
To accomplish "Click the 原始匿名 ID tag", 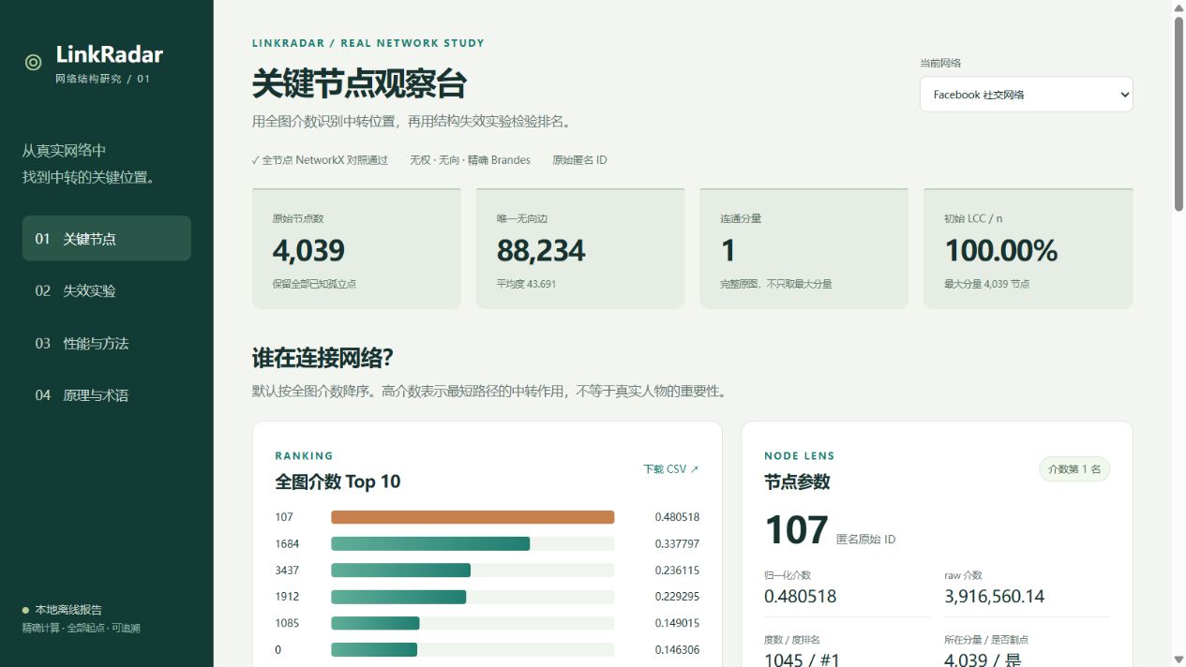I will 580,160.
